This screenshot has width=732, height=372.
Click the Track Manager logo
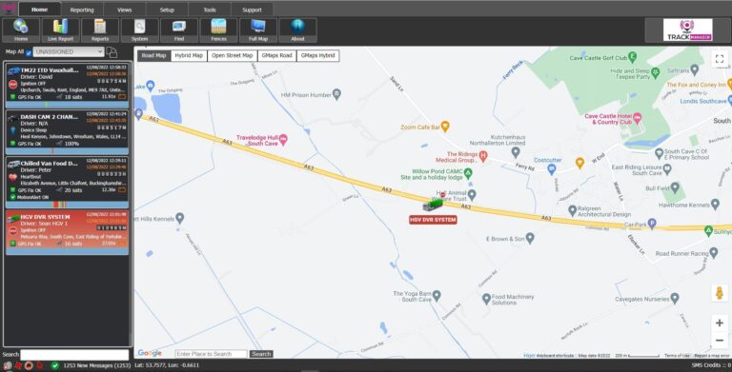tap(687, 30)
